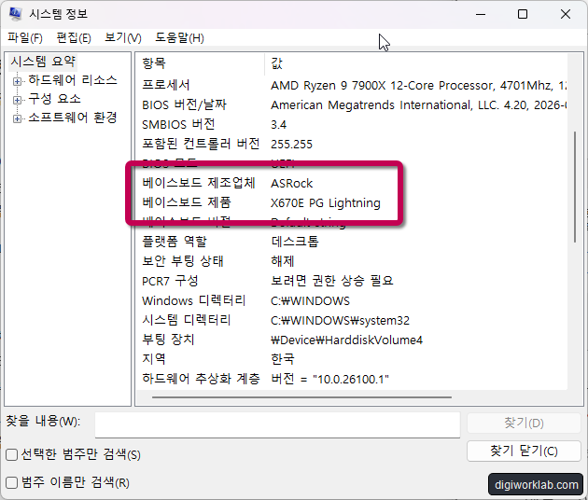The width and height of the screenshot is (588, 500).
Task: Click the C:₩WINDOWS₩system32 value
Action: coord(340,321)
